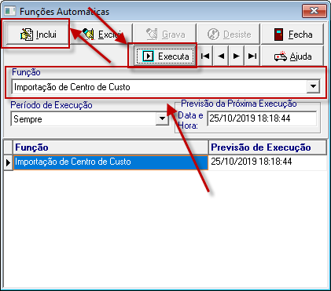Click the 25/10/2019 18:18:44 grid cell
This screenshot has height=291, width=331.
[x=267, y=162]
